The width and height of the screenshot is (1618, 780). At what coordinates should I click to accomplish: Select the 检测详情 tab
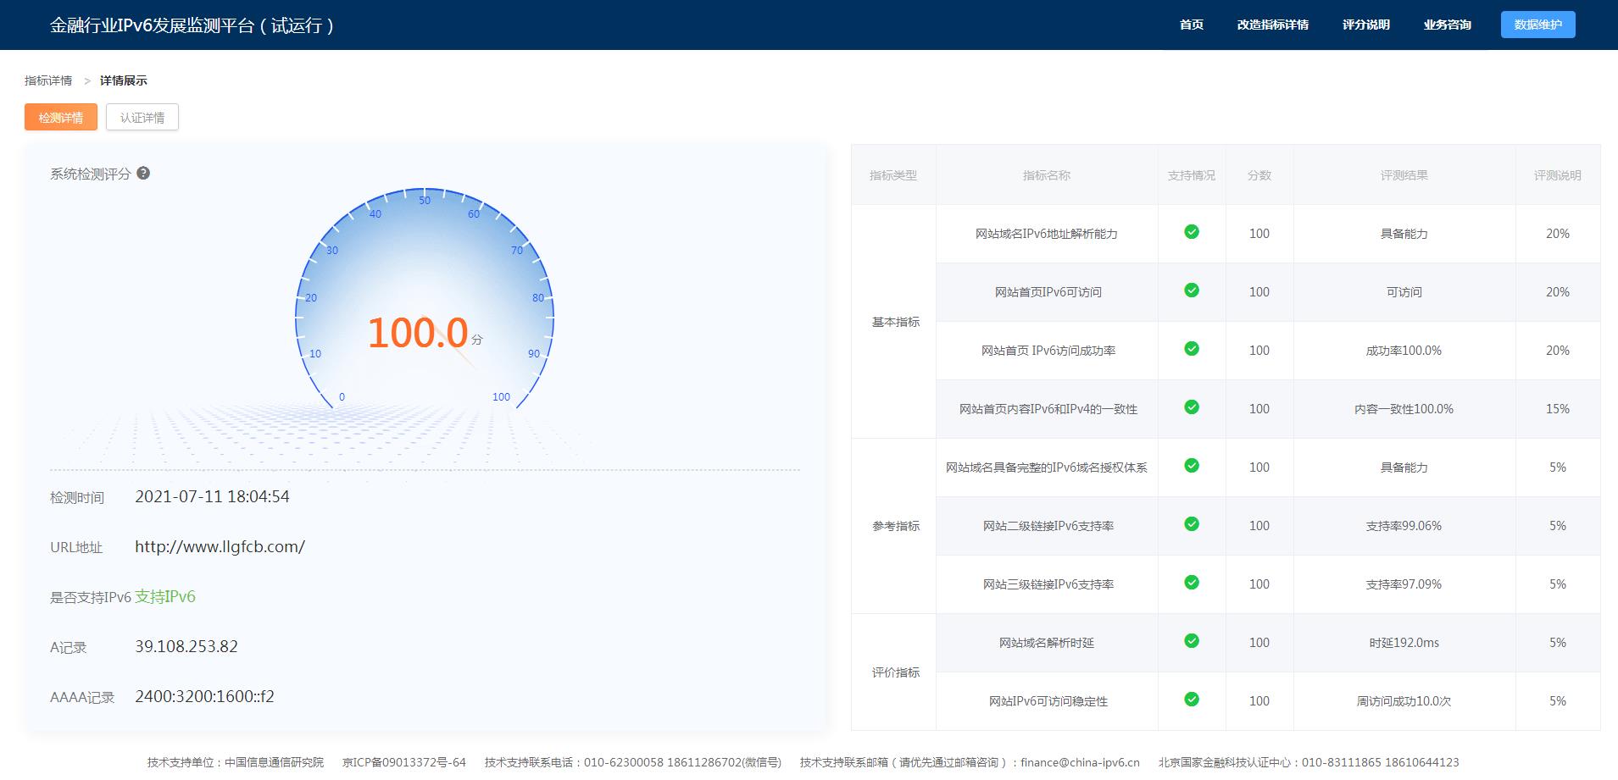[61, 117]
